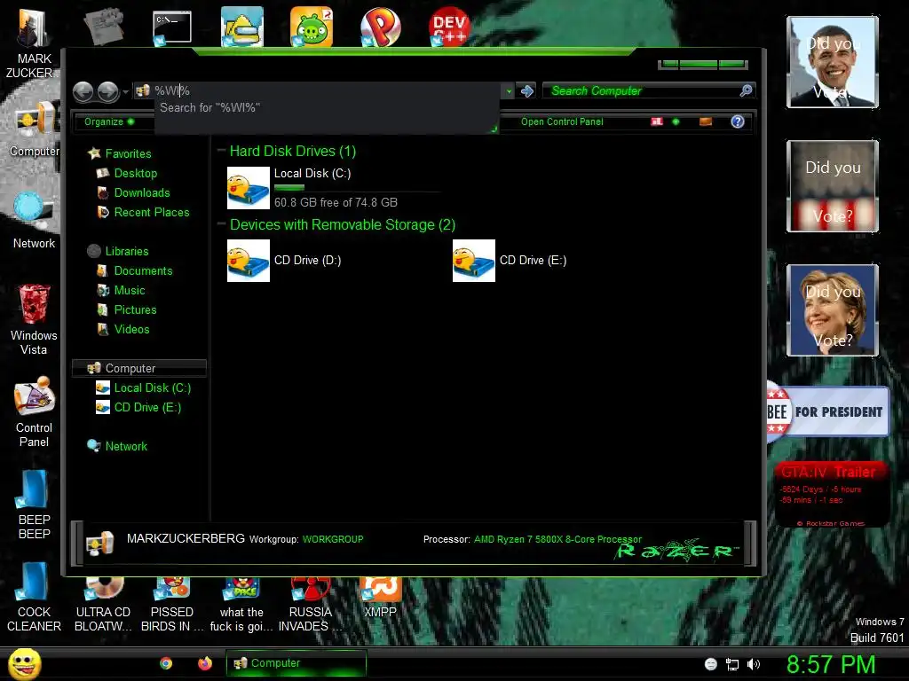Expand the address bar history dropdown
This screenshot has height=681, width=909.
509,91
